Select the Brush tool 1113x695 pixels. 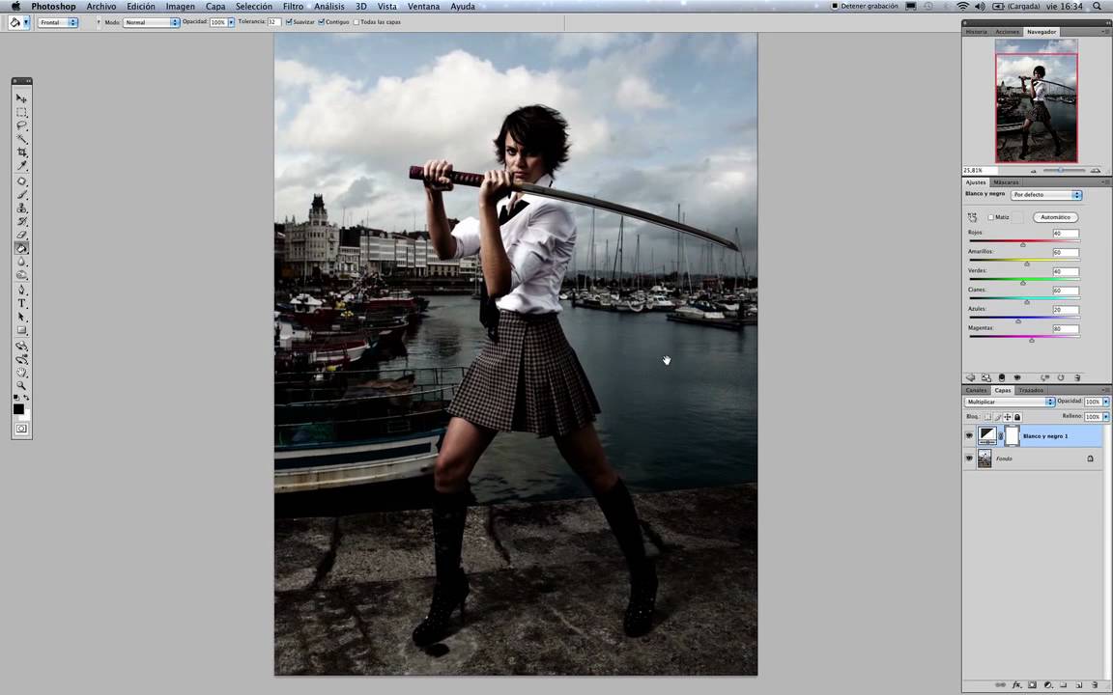tap(21, 195)
